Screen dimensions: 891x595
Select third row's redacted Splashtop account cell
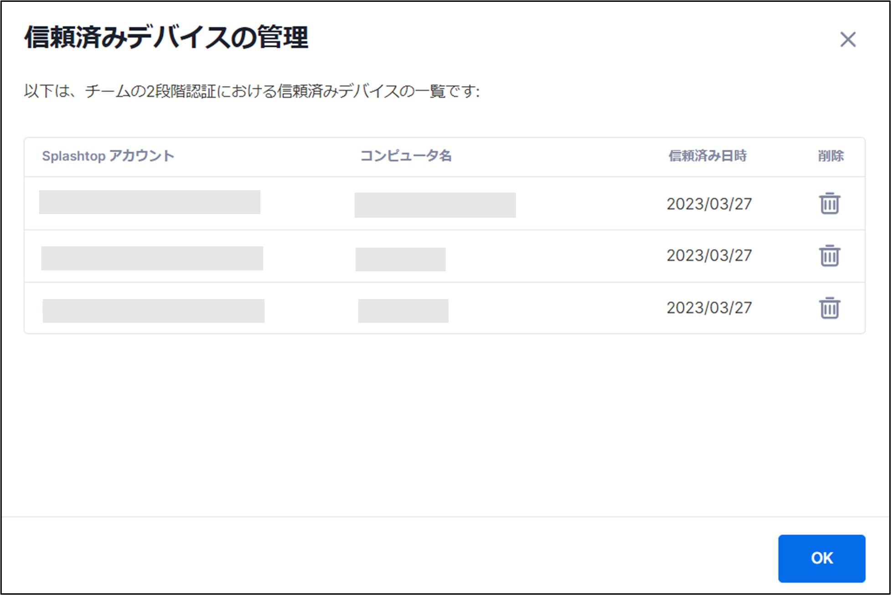153,311
